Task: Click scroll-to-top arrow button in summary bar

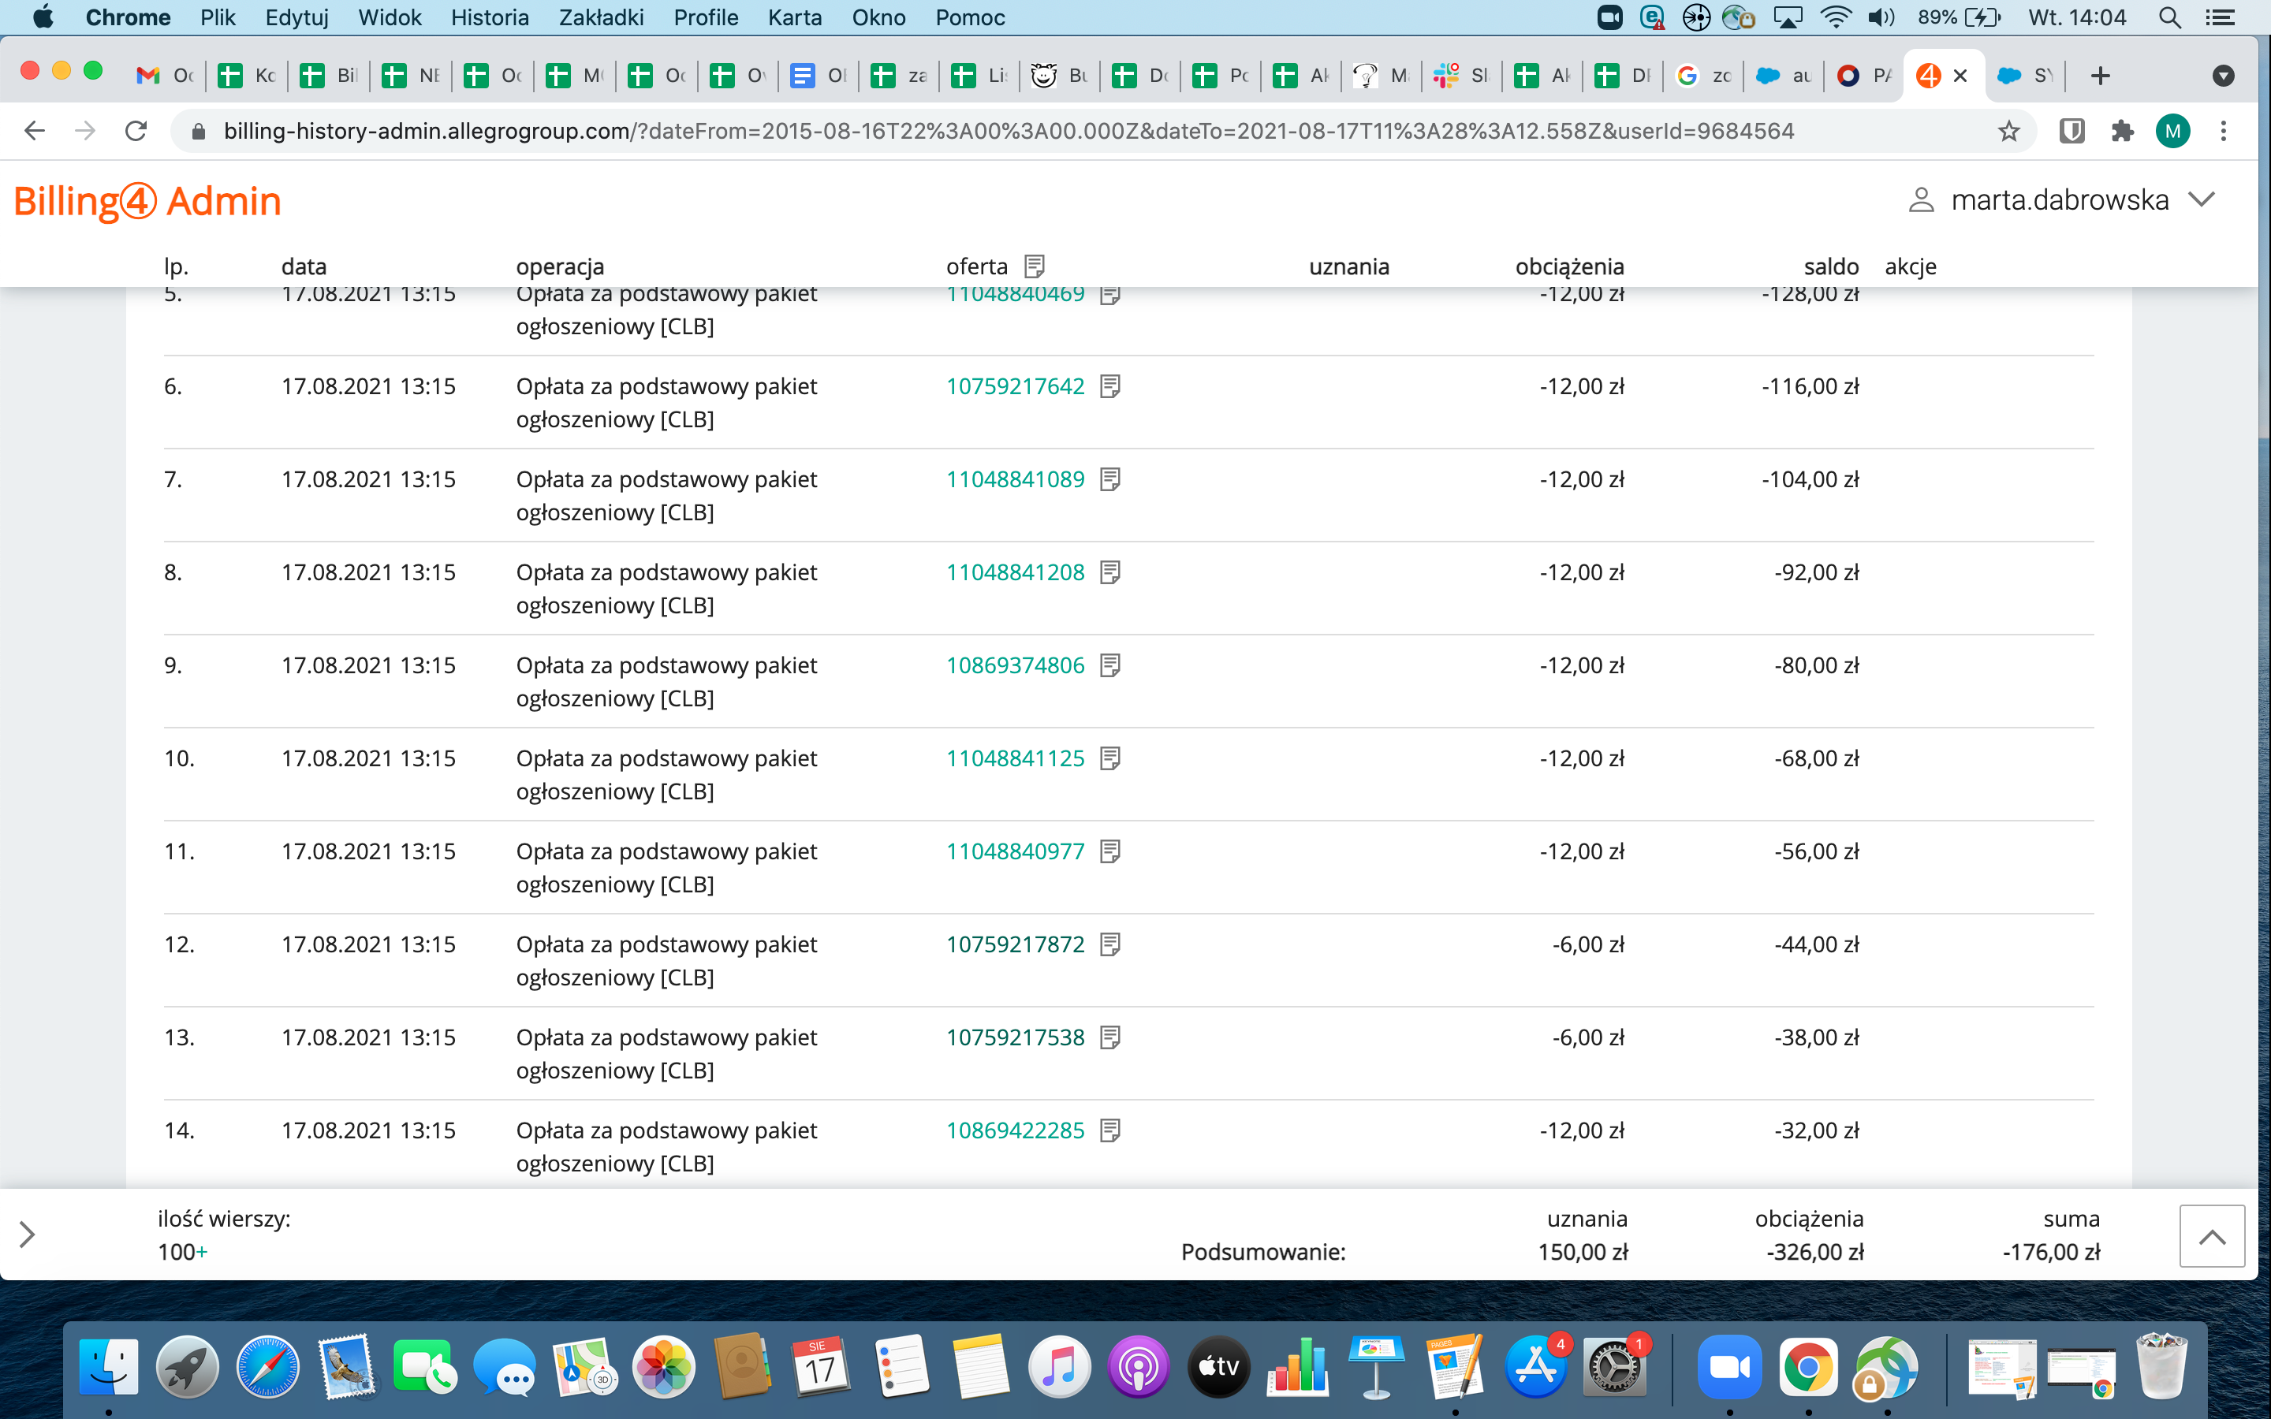Action: (2211, 1236)
